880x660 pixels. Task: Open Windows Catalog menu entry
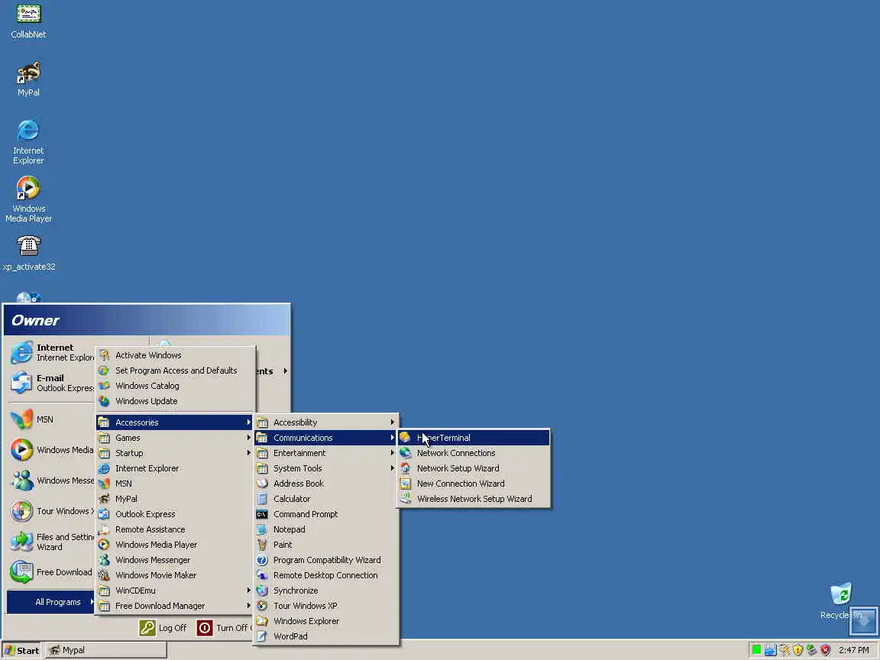175,386
